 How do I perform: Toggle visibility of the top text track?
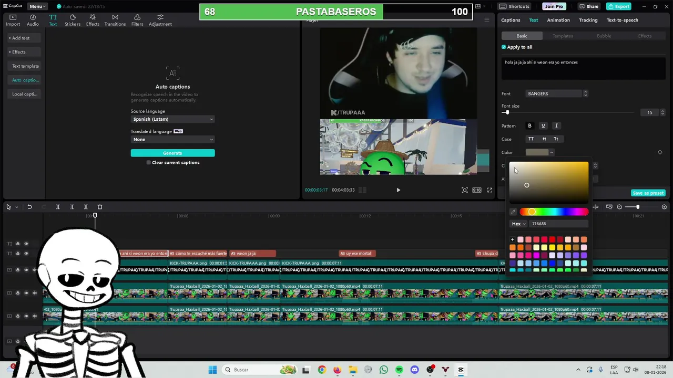point(26,244)
